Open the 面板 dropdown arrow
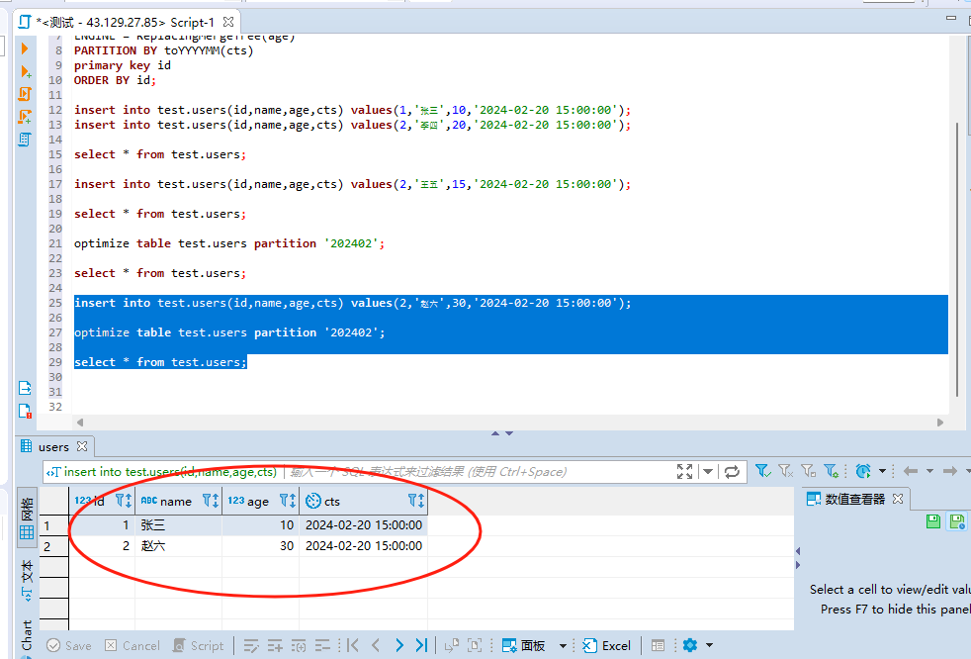Image resolution: width=971 pixels, height=659 pixels. coord(564,646)
